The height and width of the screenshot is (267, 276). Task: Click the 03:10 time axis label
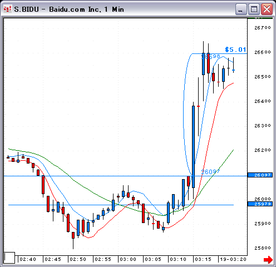point(178,259)
